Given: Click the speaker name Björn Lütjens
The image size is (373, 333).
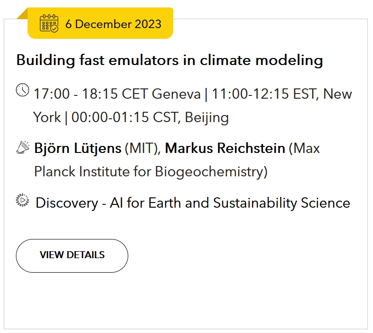Looking at the screenshot, I should 78,148.
